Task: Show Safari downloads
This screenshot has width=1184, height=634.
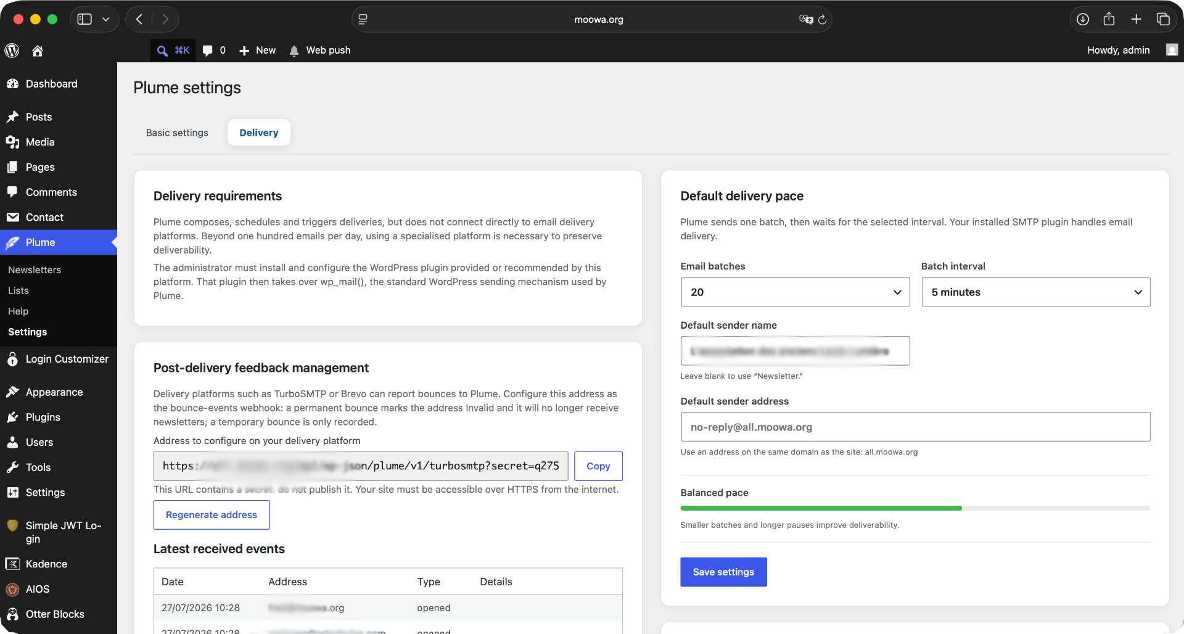Action: (1083, 19)
